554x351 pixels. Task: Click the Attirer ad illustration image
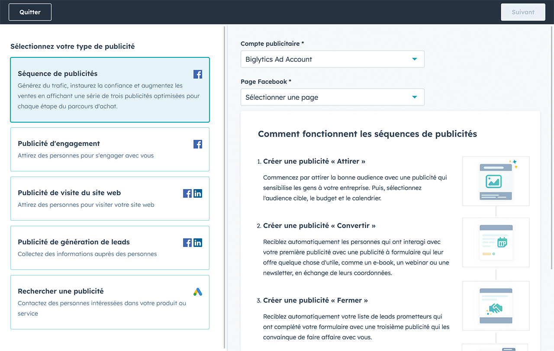pyautogui.click(x=496, y=181)
